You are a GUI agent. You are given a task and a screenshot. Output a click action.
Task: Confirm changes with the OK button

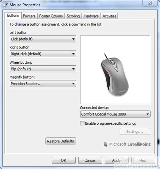point(63,160)
